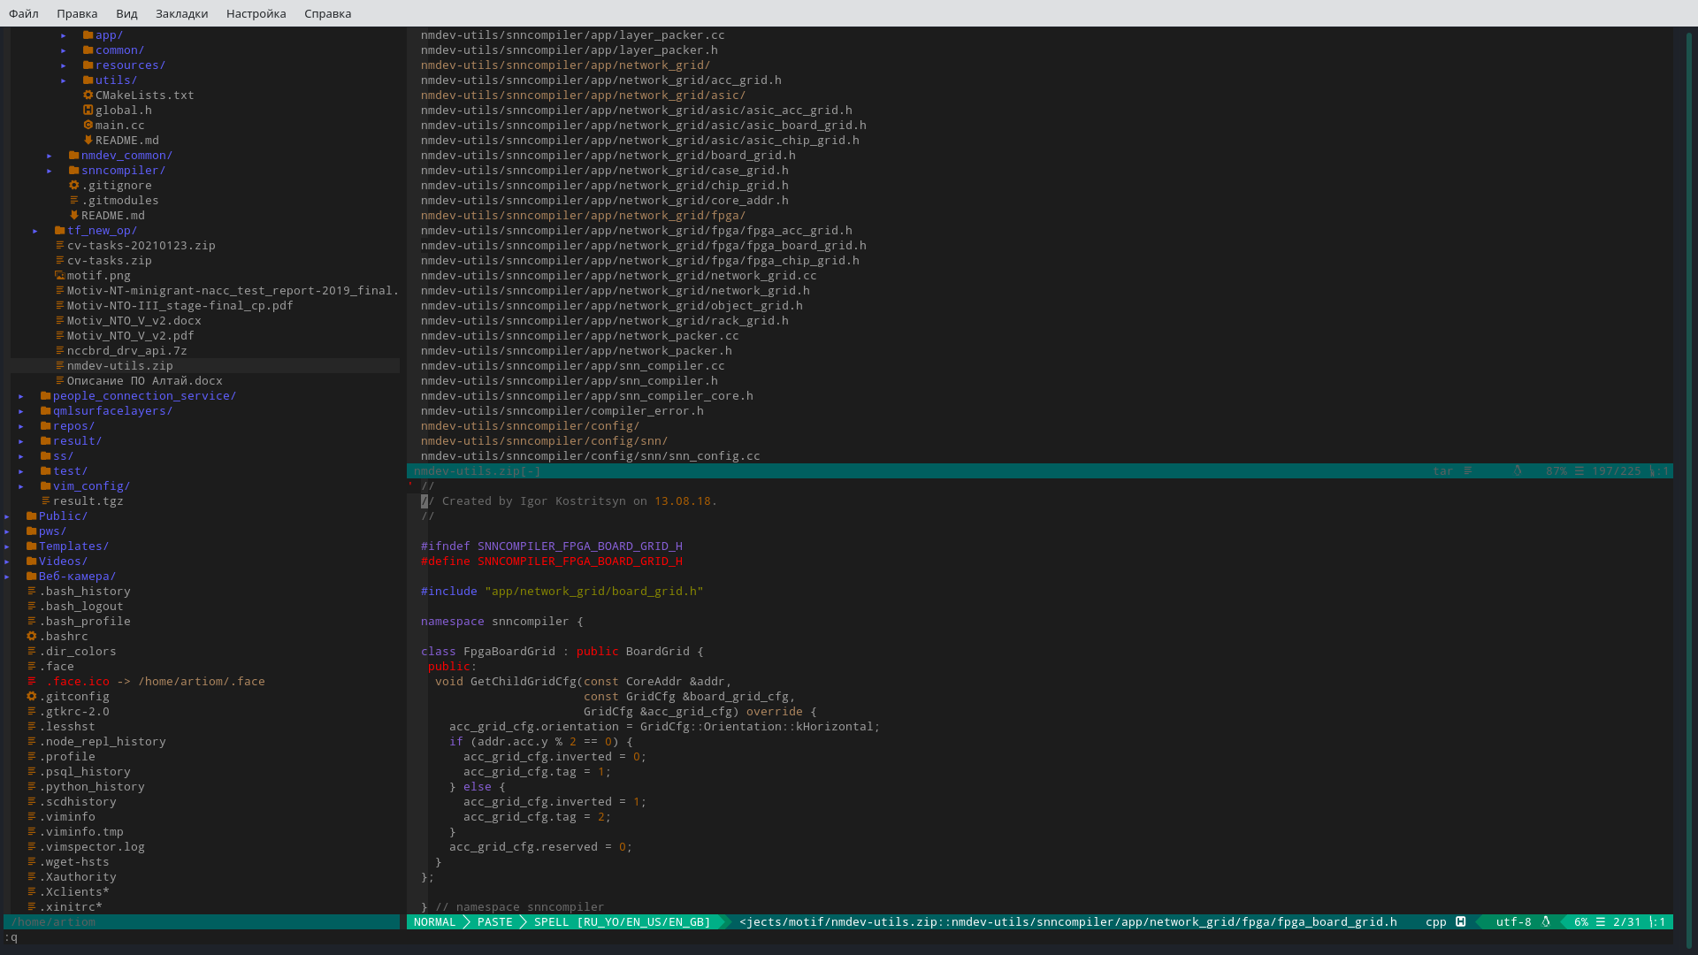Expand the Templates/ folder arrow
Screen dimensions: 1698x955
click(7, 546)
